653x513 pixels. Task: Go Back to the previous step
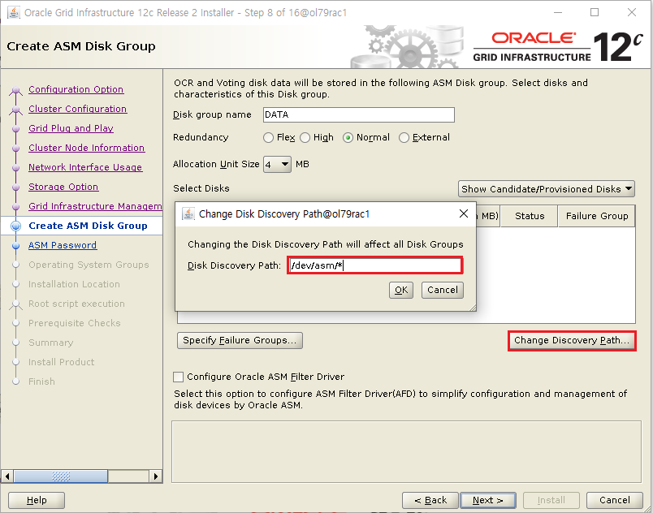point(430,501)
